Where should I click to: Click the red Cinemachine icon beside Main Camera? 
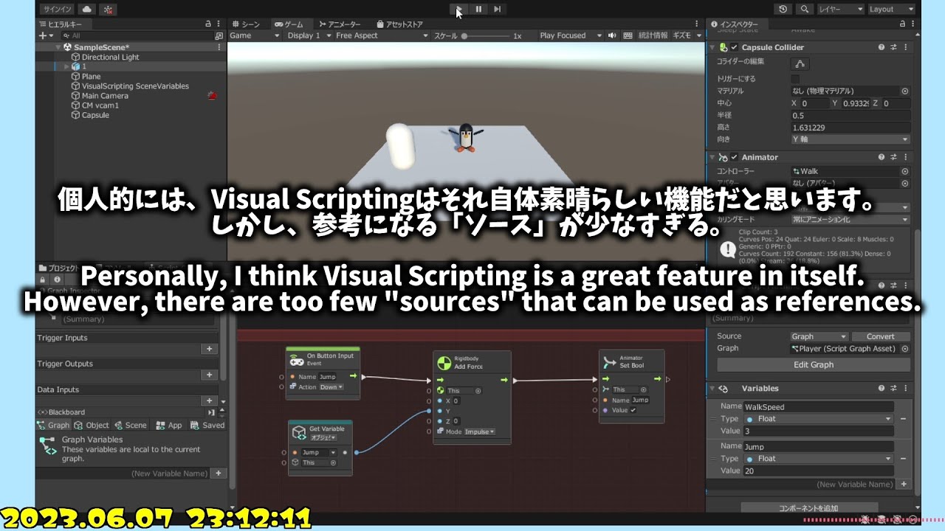coord(212,96)
